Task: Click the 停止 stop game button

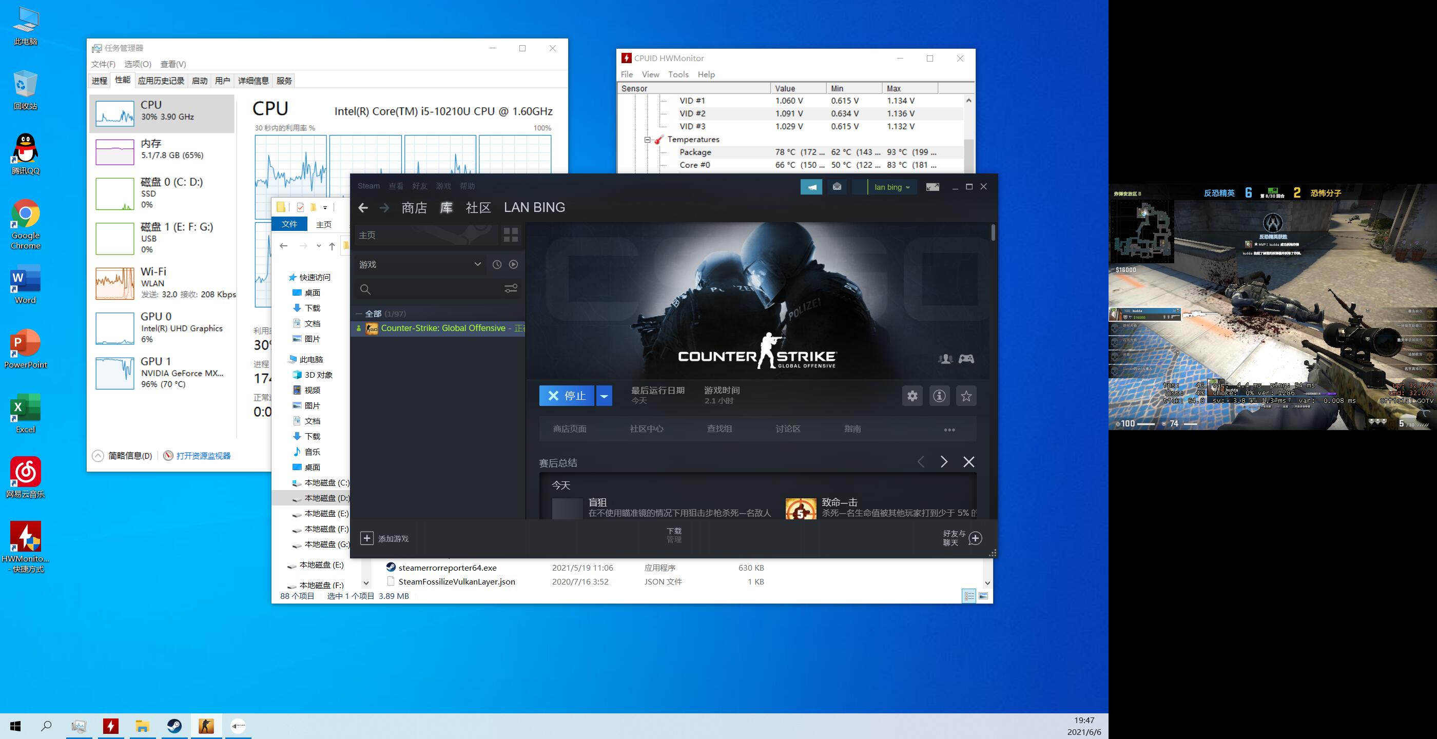Action: [566, 396]
